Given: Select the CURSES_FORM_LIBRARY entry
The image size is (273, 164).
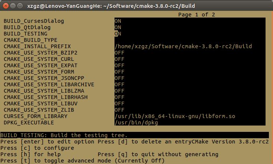Looking at the screenshot, I should pos(35,116).
